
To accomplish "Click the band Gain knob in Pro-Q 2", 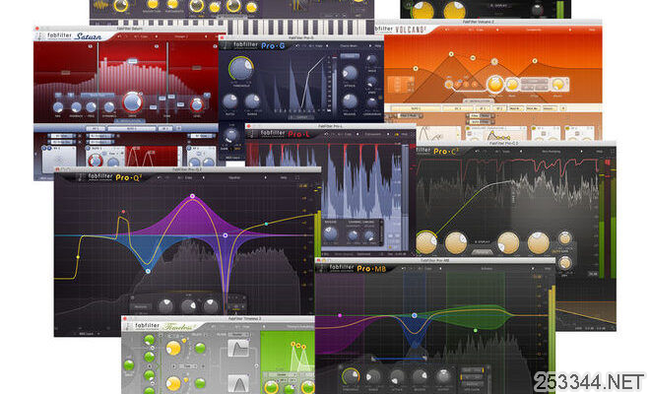I will tap(189, 306).
